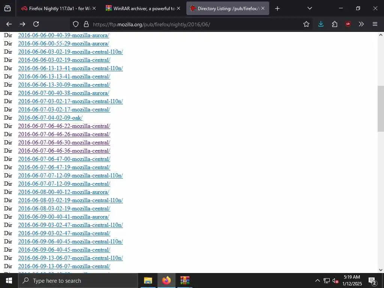
Task: Open File Explorer from taskbar
Action: (148, 280)
